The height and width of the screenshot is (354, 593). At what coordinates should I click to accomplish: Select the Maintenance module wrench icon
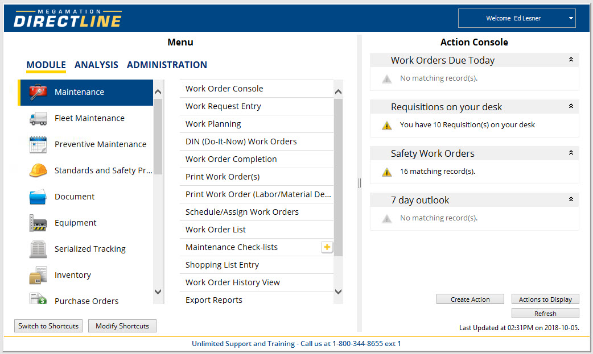pyautogui.click(x=38, y=91)
